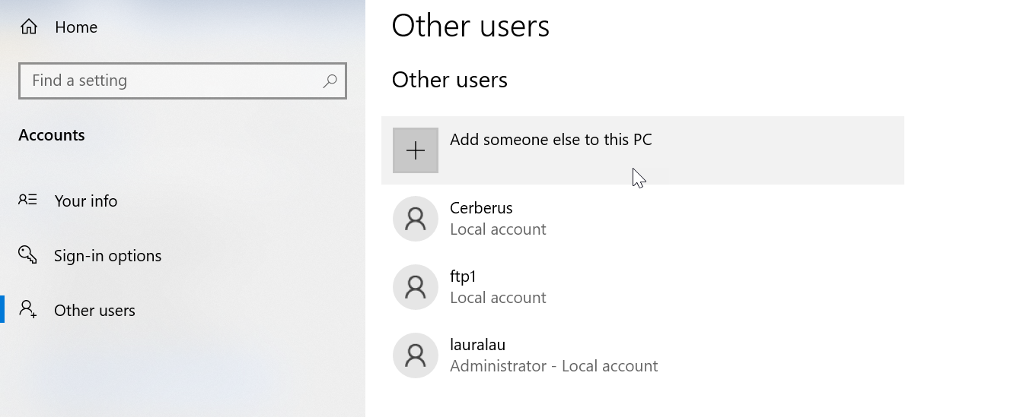Click Local account text under Cerberus

click(x=498, y=229)
